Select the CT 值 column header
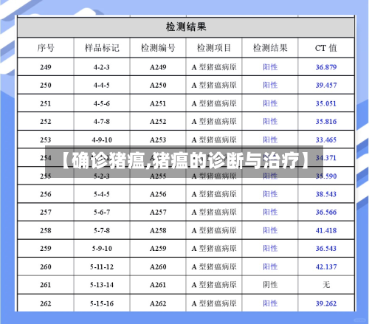This screenshot has width=369, height=324. tap(326, 48)
